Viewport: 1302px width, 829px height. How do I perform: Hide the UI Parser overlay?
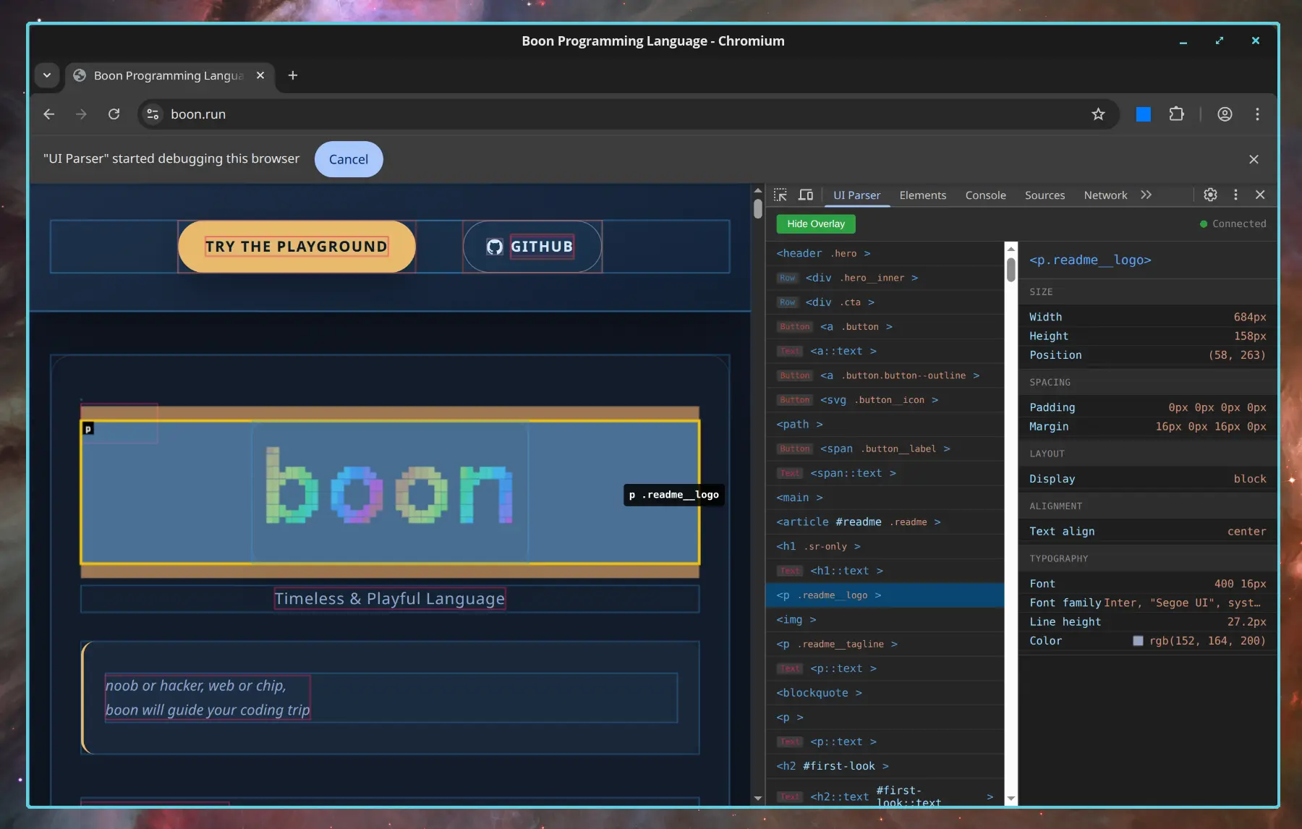(816, 224)
